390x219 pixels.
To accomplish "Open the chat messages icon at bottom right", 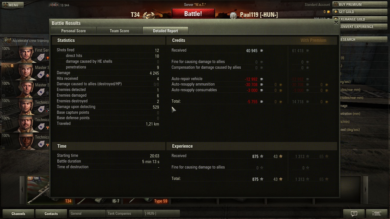I will click(354, 213).
